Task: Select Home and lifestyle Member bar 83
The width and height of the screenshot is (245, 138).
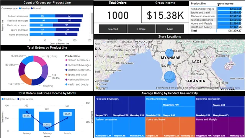Action: click(42, 34)
